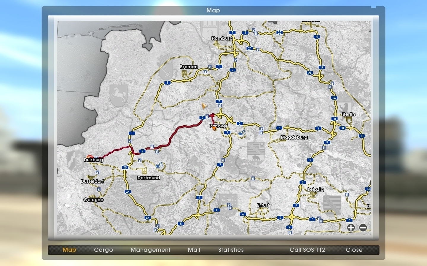Select the Bremen city label

click(189, 67)
